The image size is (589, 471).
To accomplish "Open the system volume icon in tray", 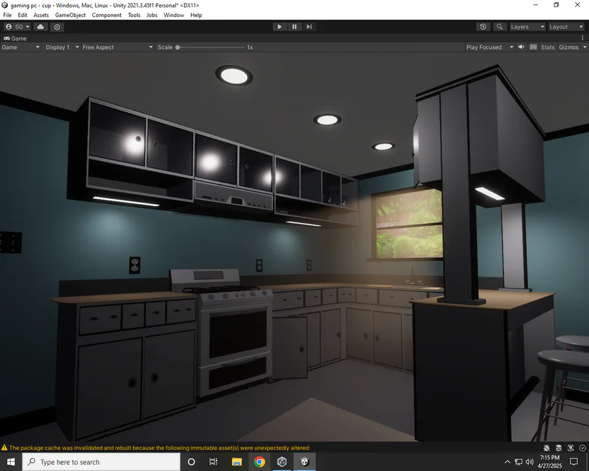I will pos(529,462).
